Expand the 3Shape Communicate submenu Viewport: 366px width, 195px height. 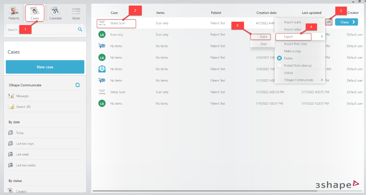click(321, 80)
